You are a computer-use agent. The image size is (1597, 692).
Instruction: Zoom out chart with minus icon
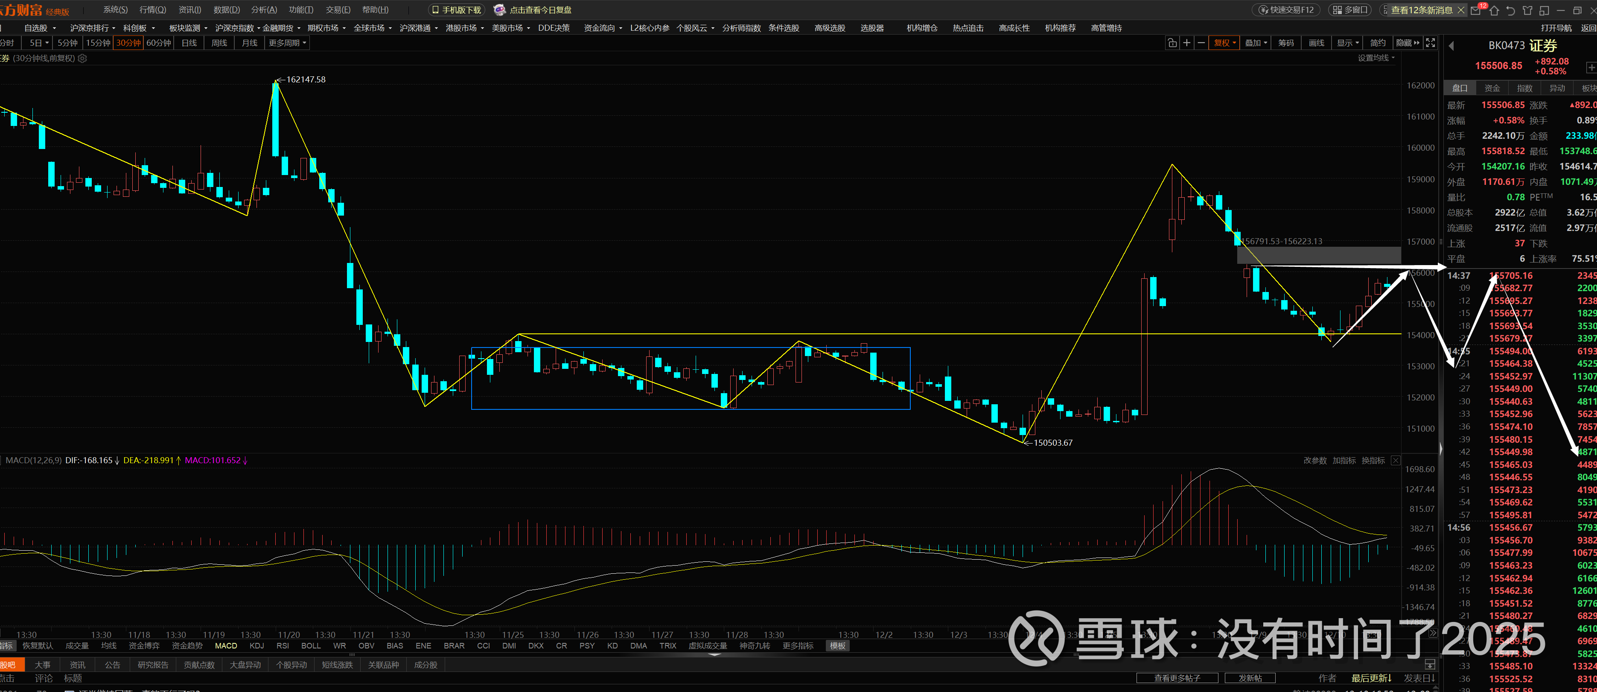(x=1201, y=43)
